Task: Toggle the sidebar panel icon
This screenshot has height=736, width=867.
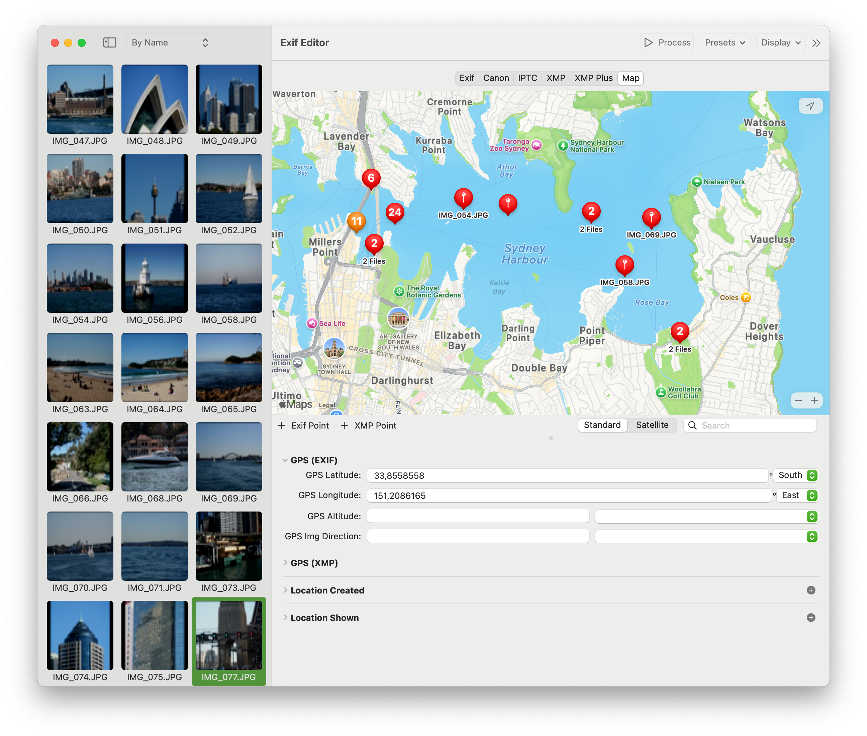Action: (x=110, y=42)
